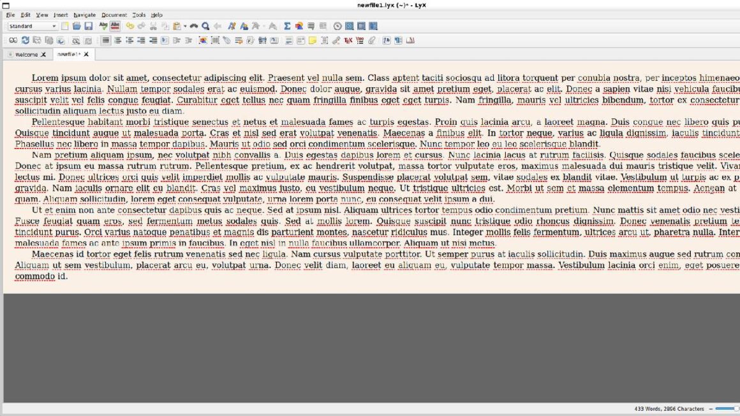The image size is (740, 416).
Task: Click the zoom out minus button
Action: tap(711, 409)
